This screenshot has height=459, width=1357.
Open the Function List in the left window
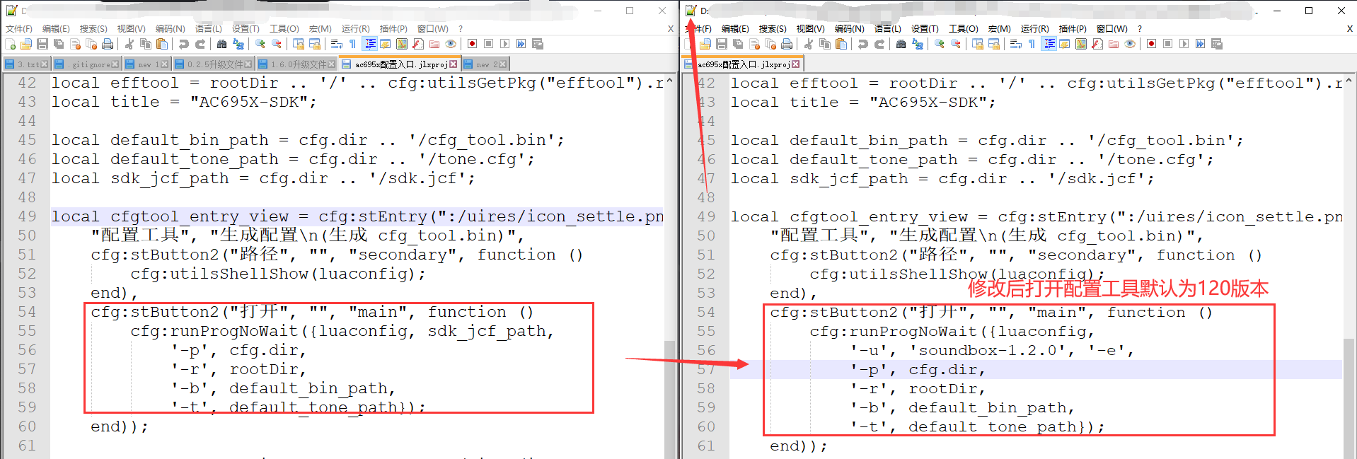418,44
